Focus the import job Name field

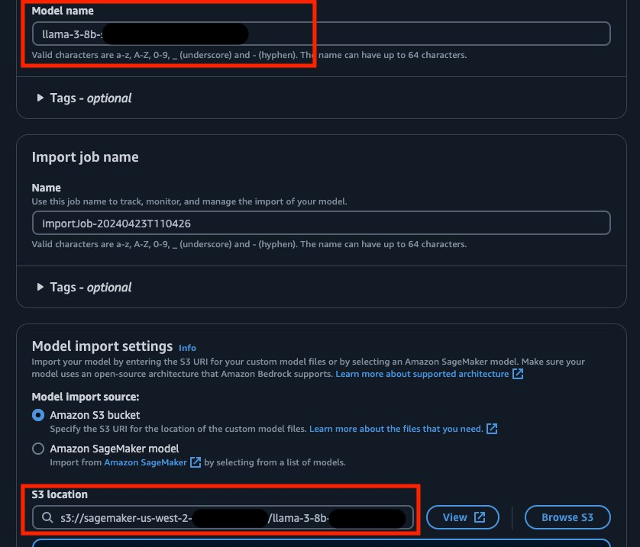pyautogui.click(x=322, y=223)
